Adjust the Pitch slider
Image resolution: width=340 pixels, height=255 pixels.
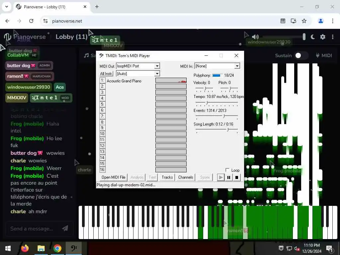point(230,88)
